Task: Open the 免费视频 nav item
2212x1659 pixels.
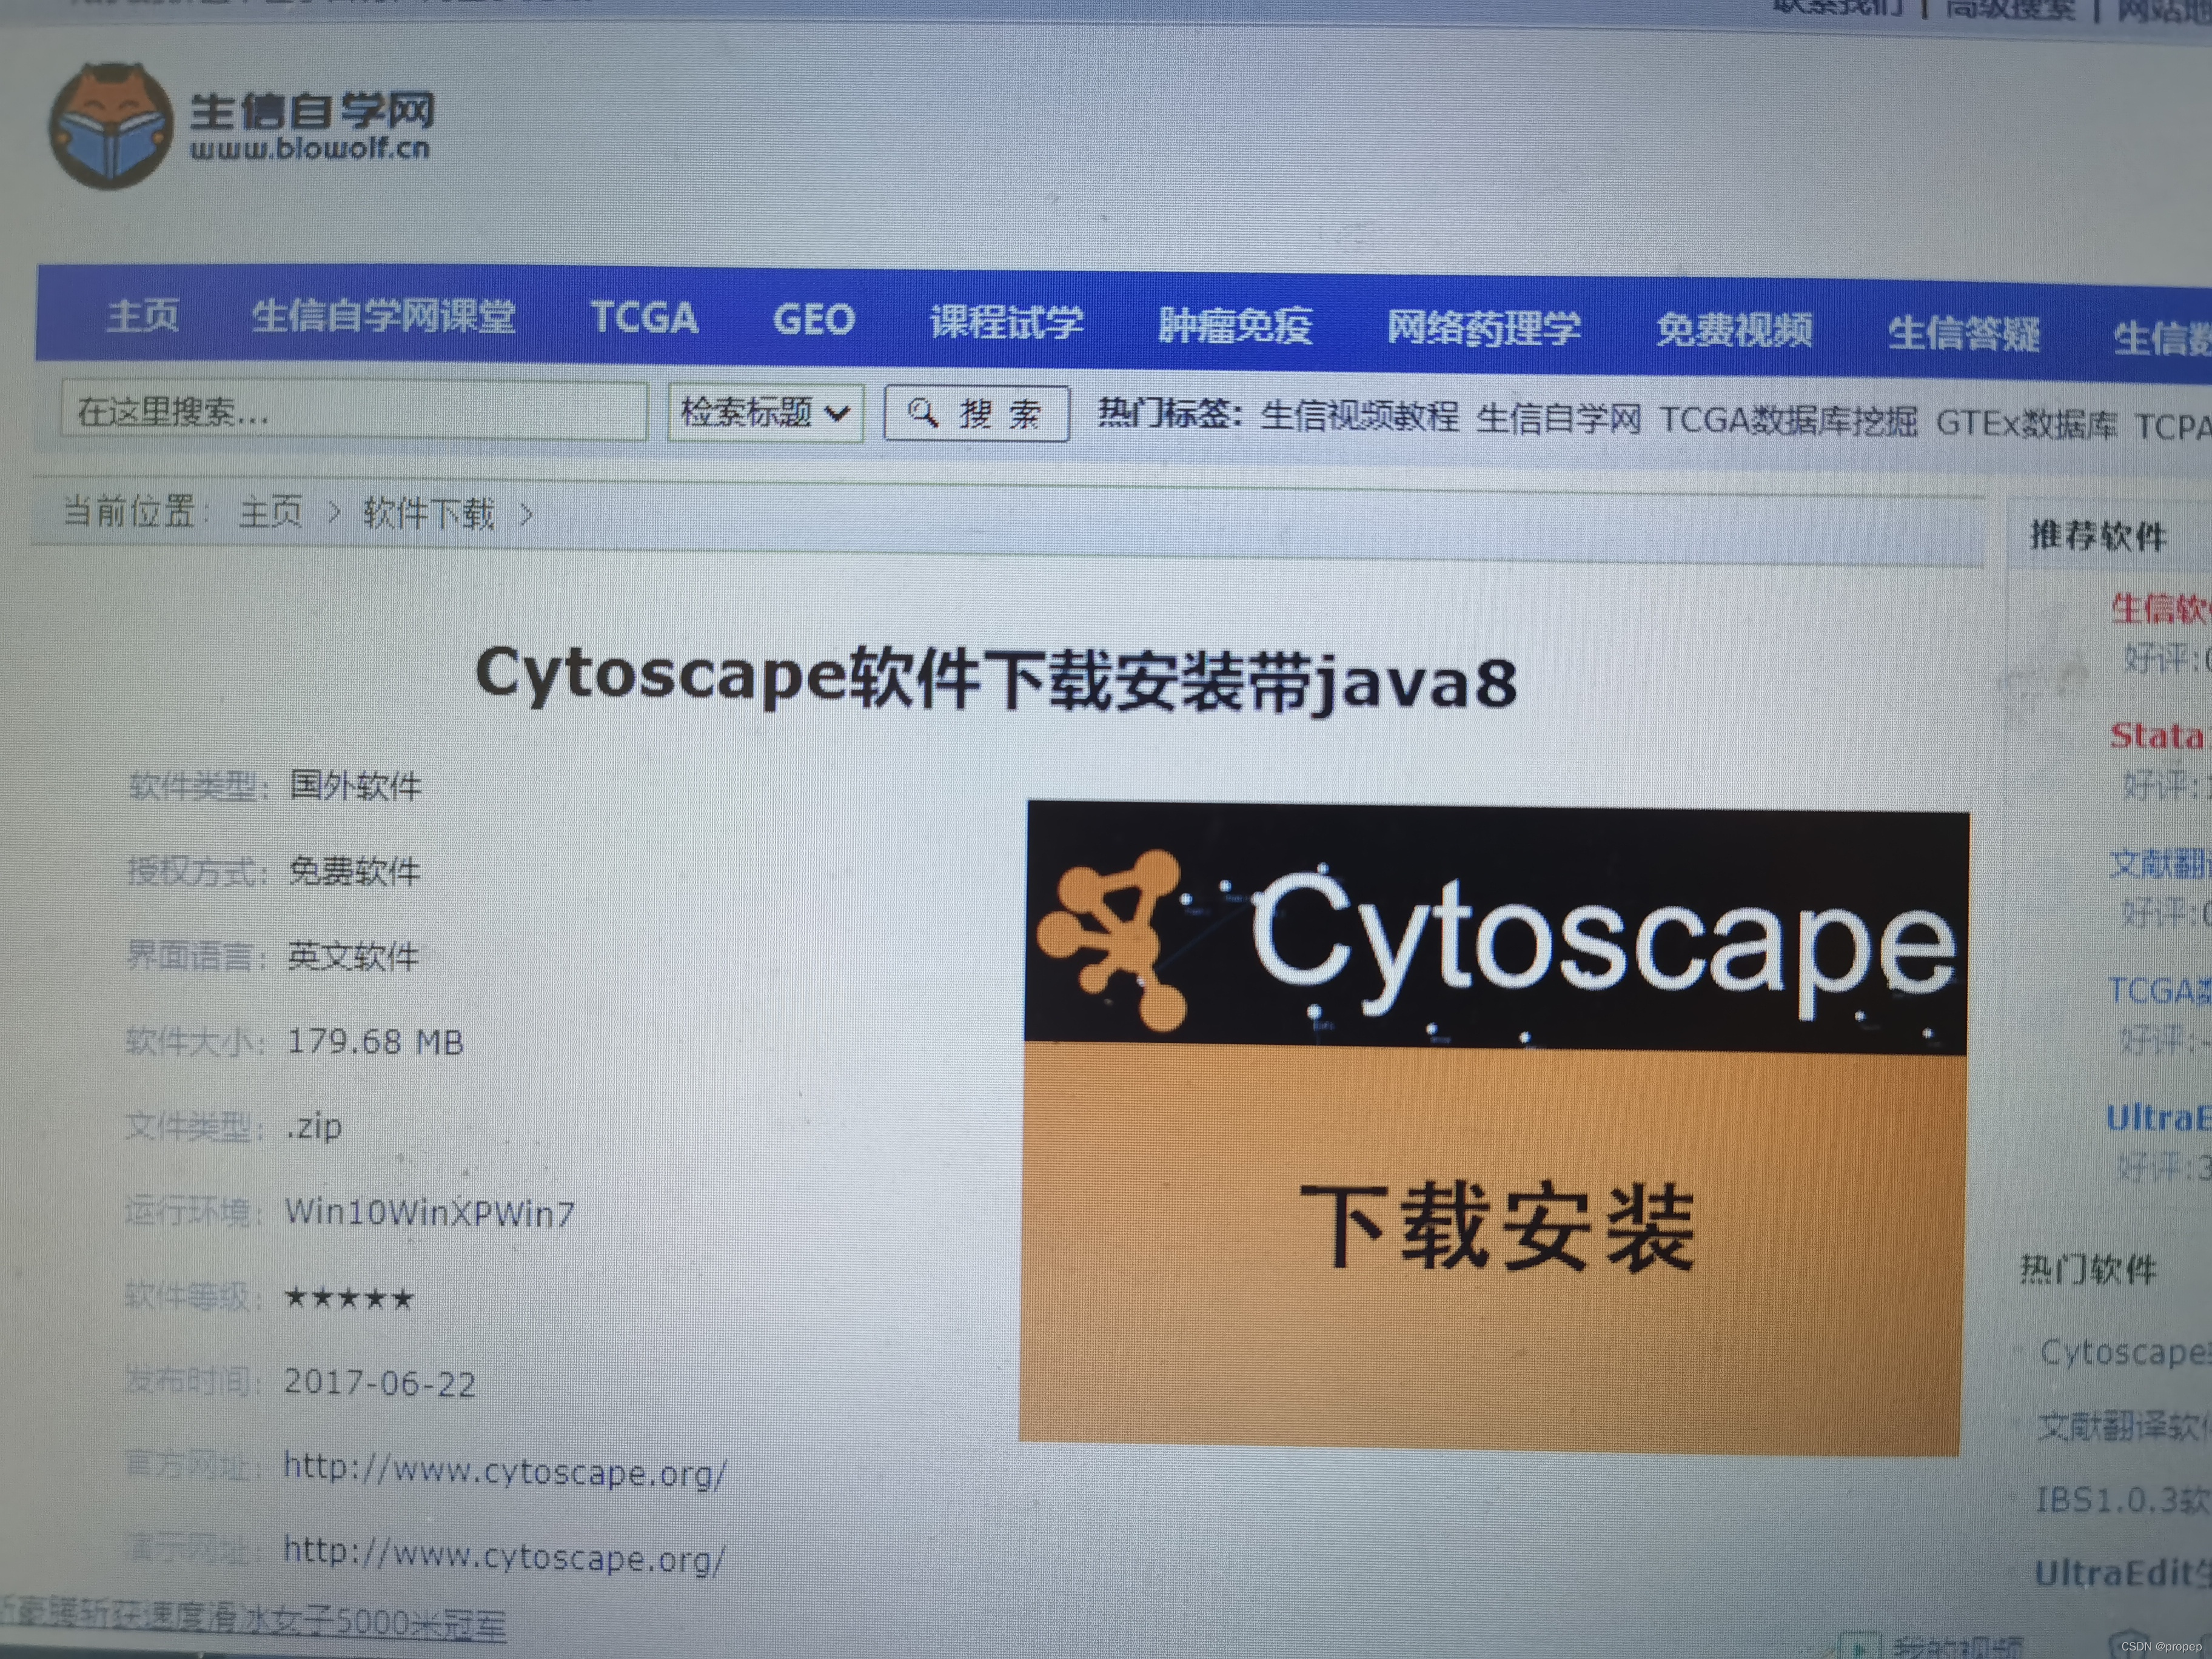Action: click(1734, 330)
